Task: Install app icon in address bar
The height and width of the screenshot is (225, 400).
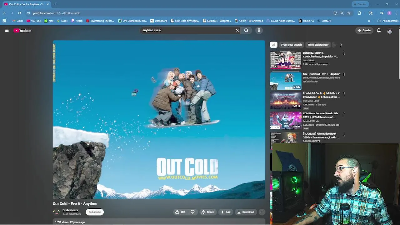Action: pos(335,13)
